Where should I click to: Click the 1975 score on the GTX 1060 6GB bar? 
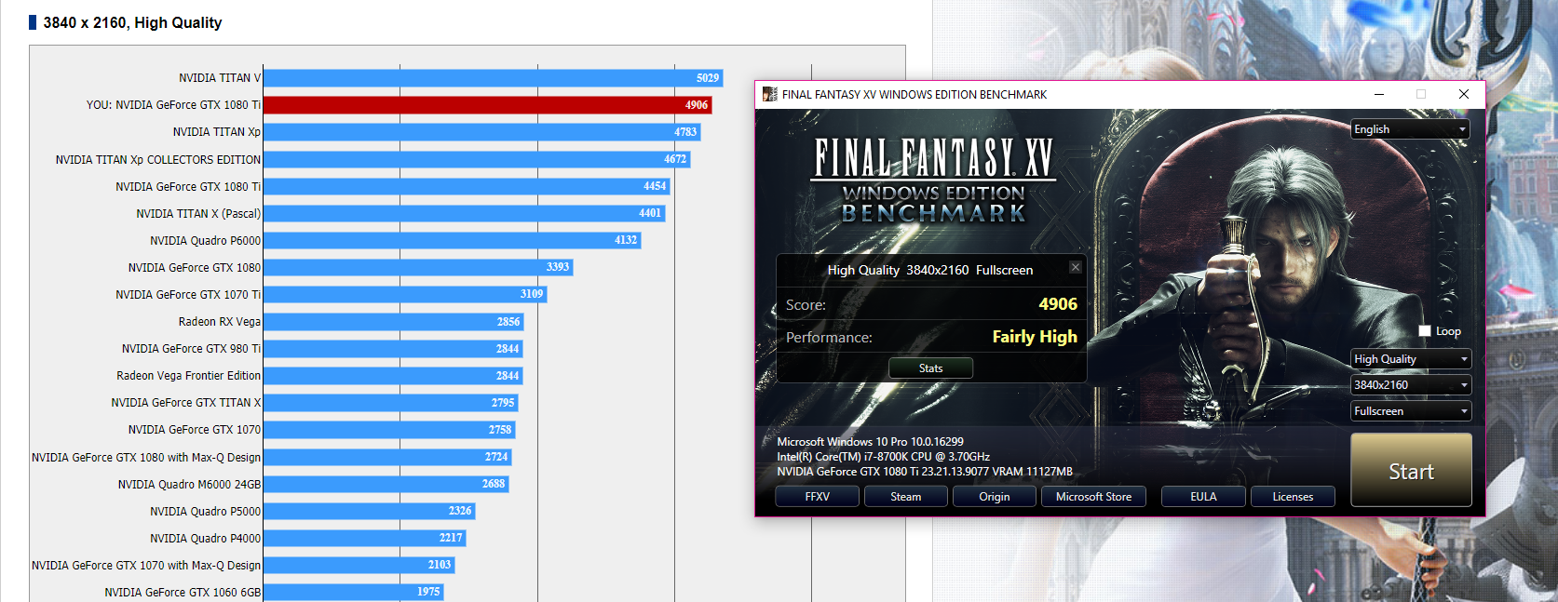428,592
